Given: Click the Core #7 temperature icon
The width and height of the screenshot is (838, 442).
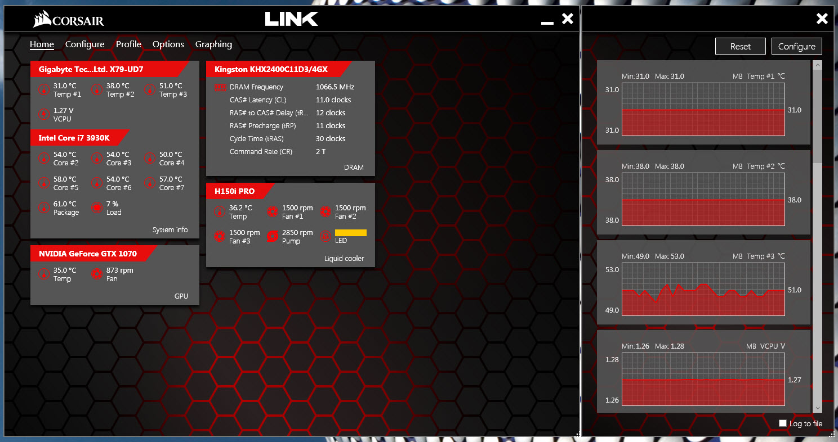Looking at the screenshot, I should tap(150, 183).
